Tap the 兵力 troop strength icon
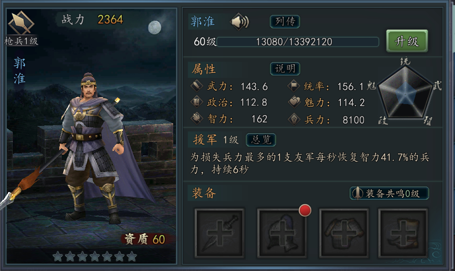 294,119
